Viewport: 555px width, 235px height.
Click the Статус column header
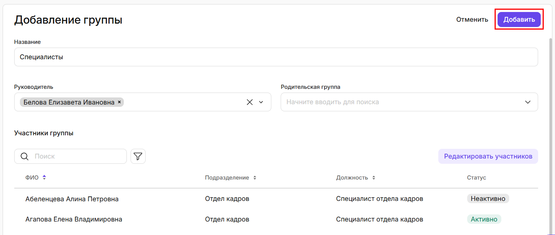pos(476,178)
